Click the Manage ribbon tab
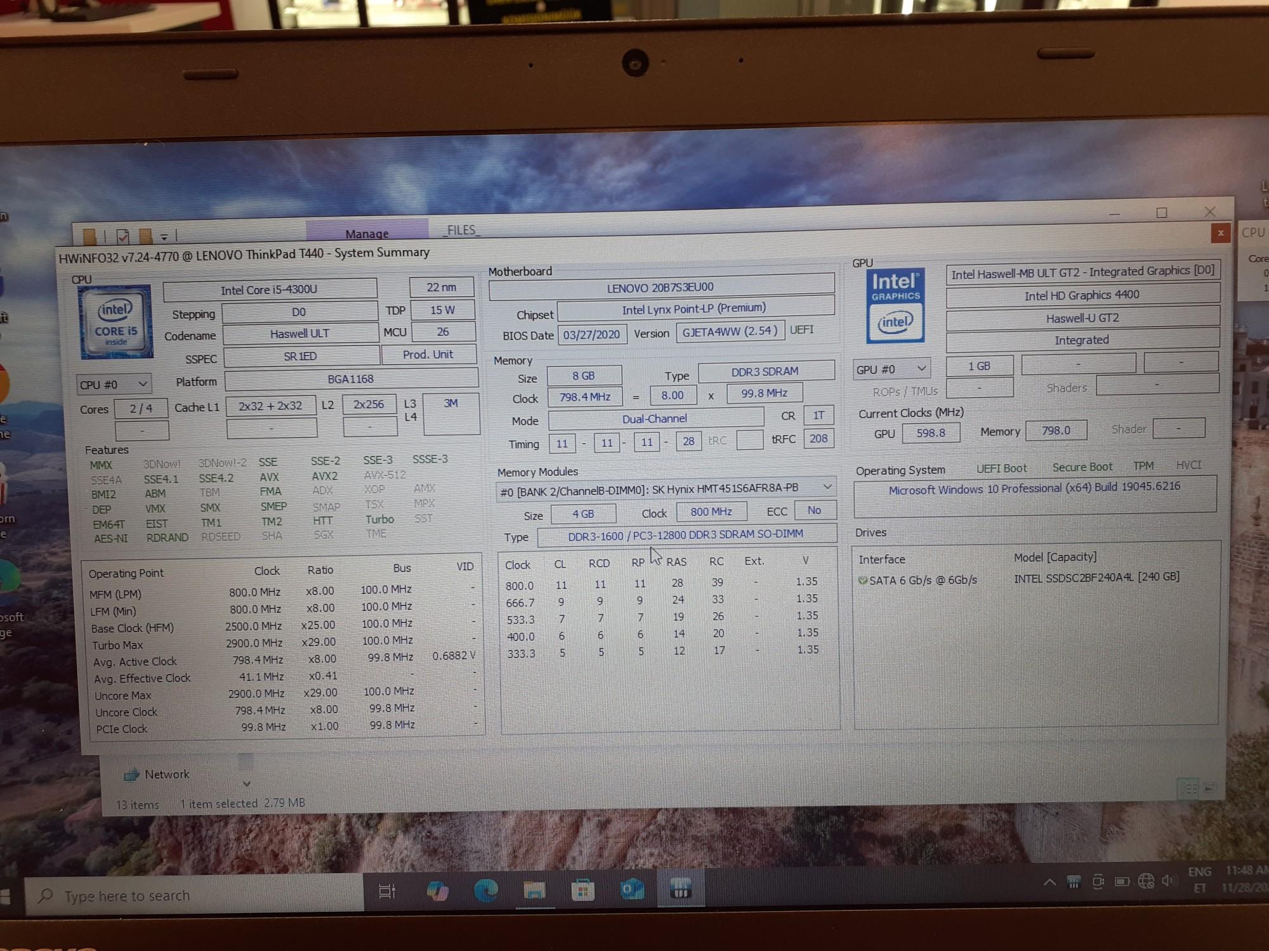Viewport: 1269px width, 951px height. click(x=367, y=233)
